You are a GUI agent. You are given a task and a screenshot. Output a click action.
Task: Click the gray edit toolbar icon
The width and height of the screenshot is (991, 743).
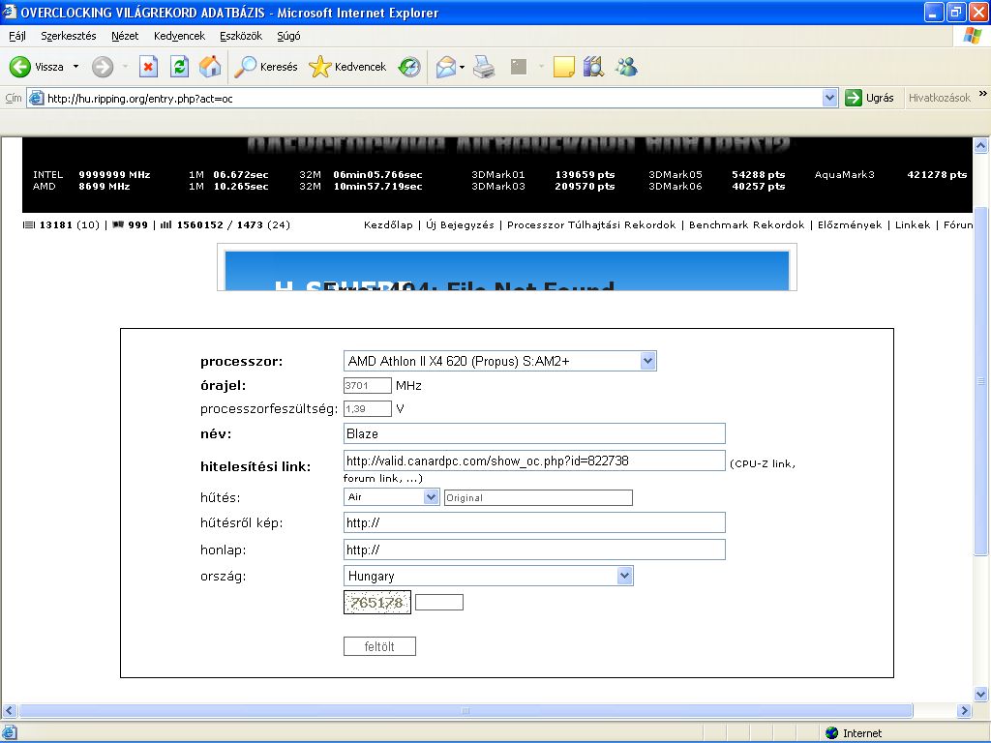click(519, 67)
